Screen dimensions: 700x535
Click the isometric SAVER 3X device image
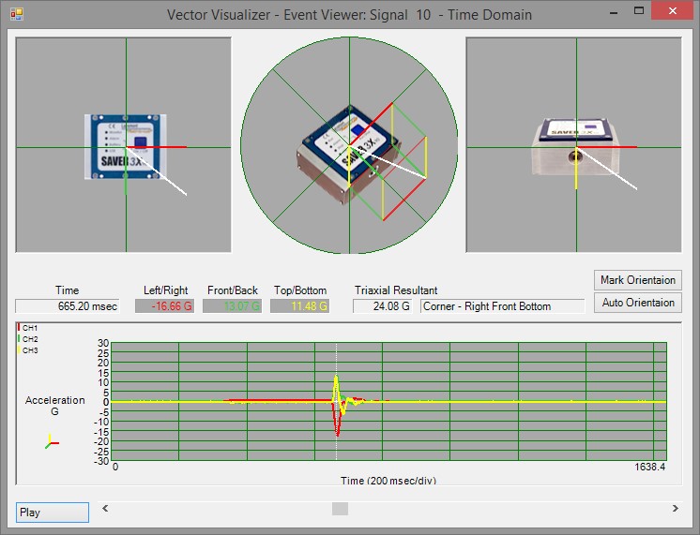[x=349, y=154]
